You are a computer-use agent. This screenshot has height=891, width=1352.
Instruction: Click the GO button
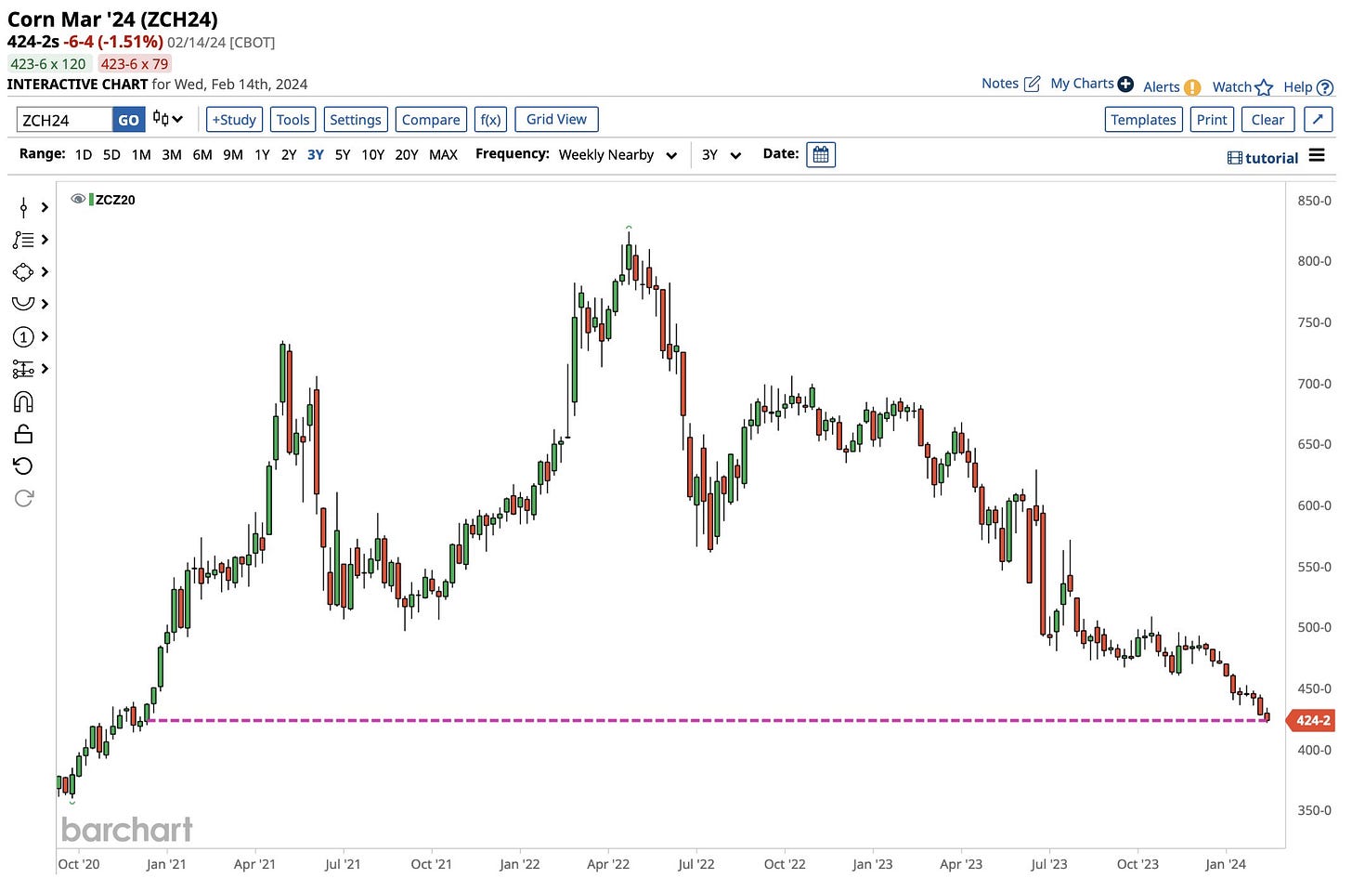pos(128,120)
